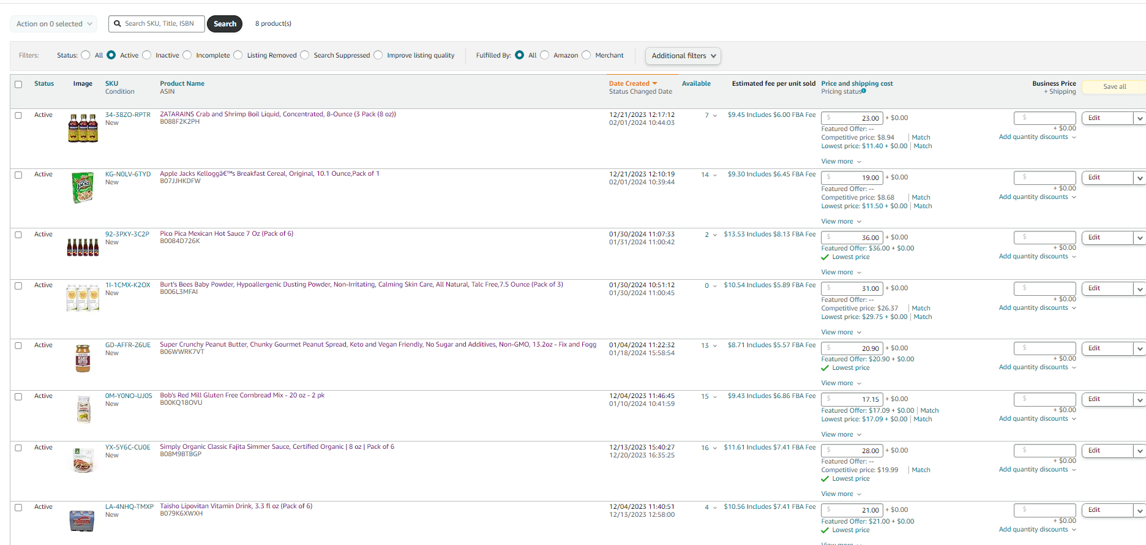Open Apple Jacks cereal product thumbnail
1146x545 pixels.
click(83, 187)
